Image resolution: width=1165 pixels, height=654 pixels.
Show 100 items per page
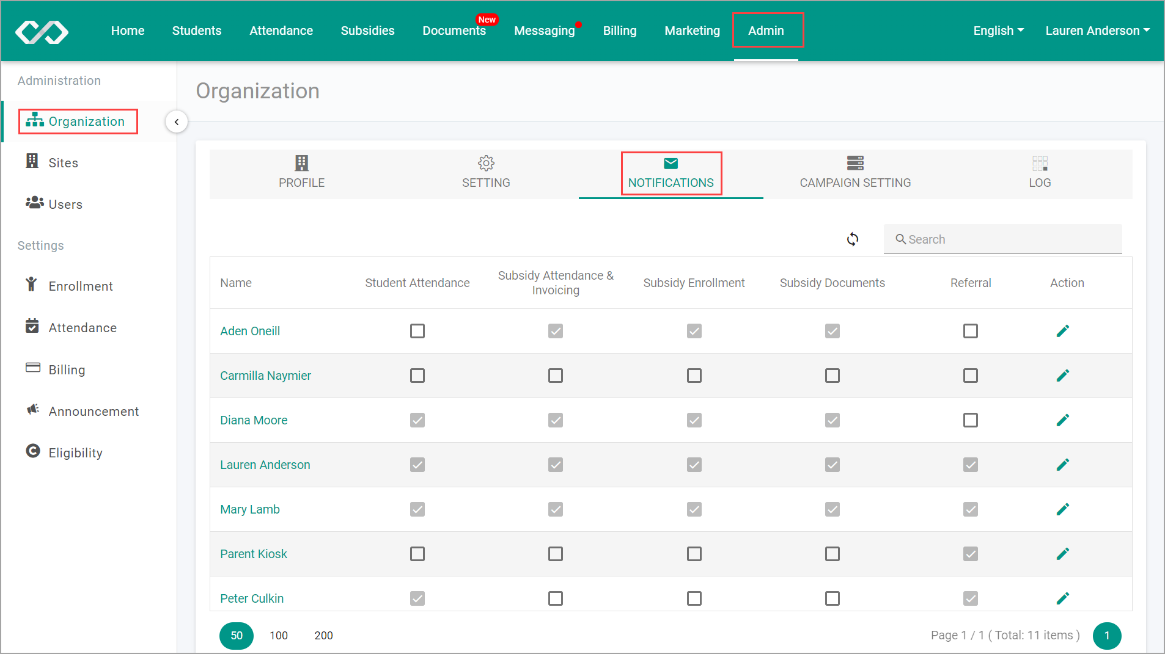point(279,636)
